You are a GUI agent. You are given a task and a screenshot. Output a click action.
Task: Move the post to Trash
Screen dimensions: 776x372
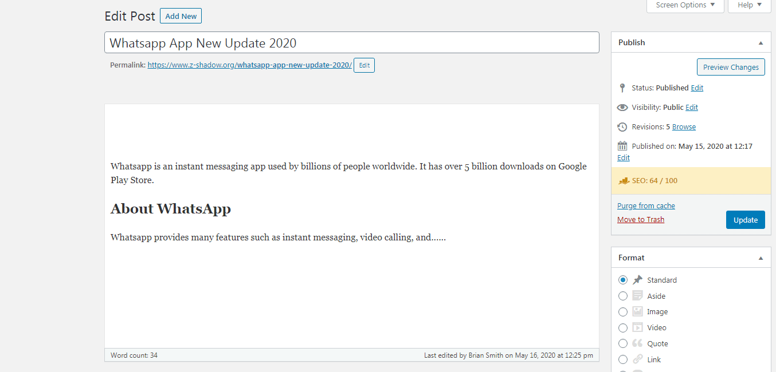[641, 220]
